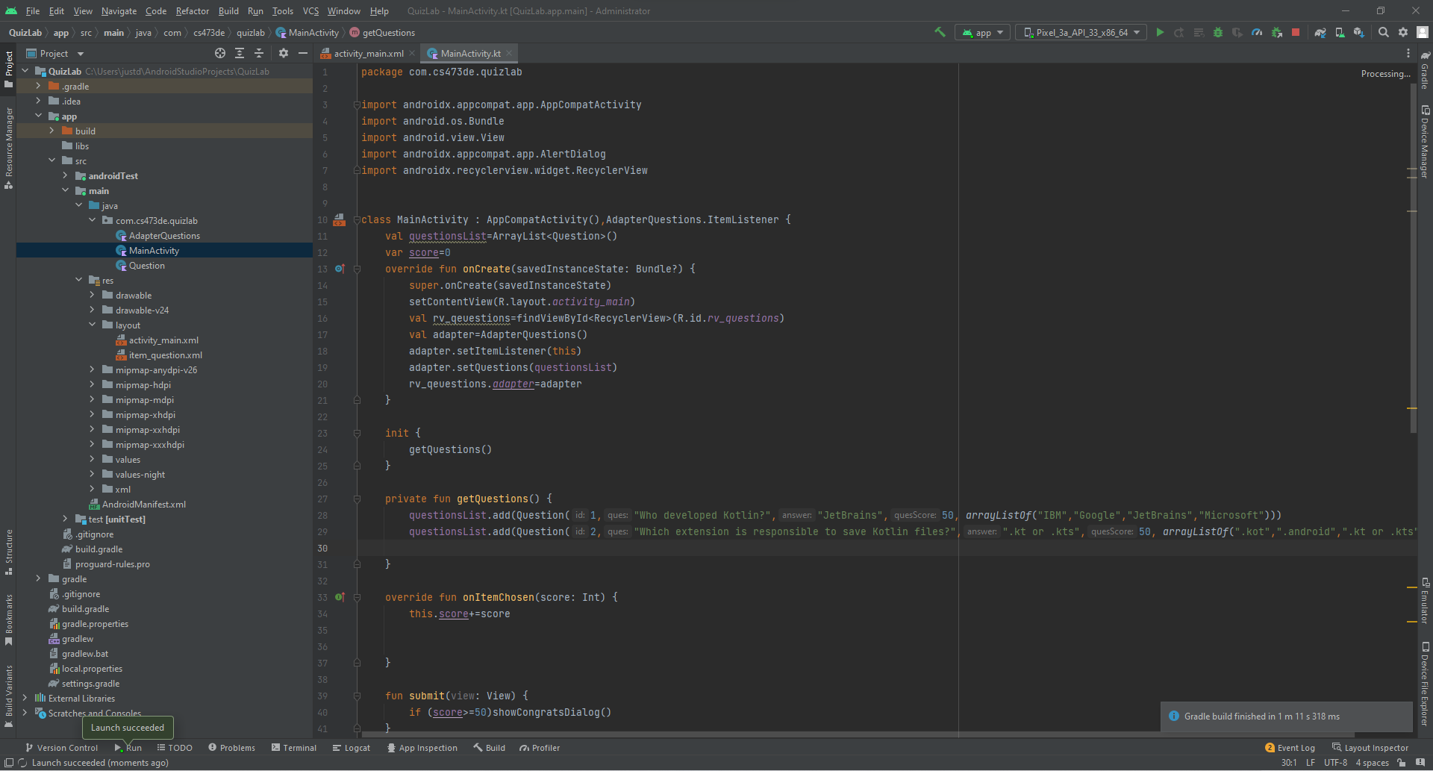Open Device Manager from the phone icon
The height and width of the screenshot is (771, 1433).
click(1339, 32)
